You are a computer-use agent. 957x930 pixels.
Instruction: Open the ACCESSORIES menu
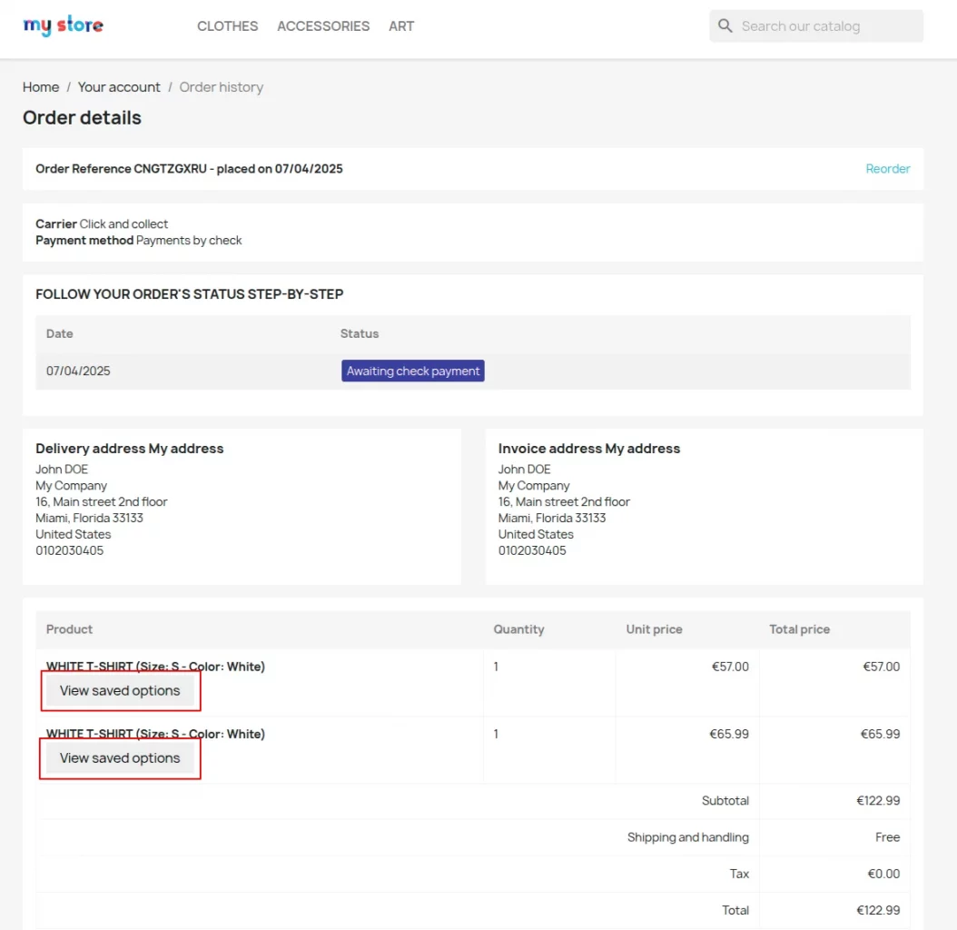[323, 26]
